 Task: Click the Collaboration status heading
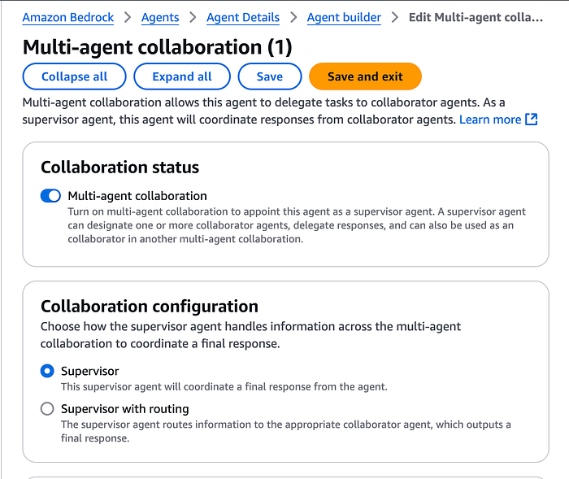click(x=119, y=168)
